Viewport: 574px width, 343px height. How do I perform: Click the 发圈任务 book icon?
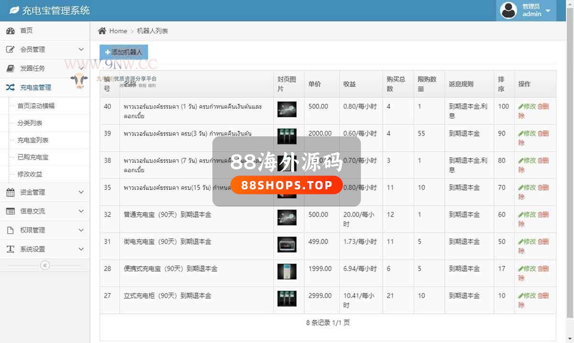point(11,68)
